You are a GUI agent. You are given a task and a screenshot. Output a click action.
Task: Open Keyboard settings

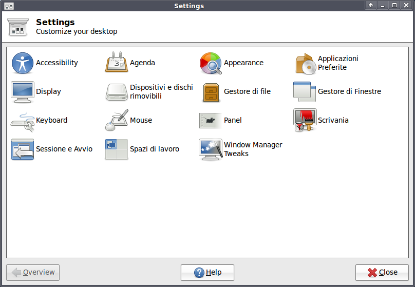(22, 121)
